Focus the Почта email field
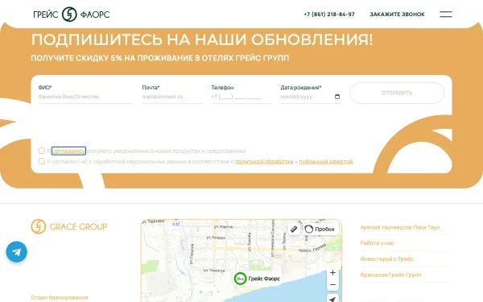The height and width of the screenshot is (302, 483). pos(172,97)
